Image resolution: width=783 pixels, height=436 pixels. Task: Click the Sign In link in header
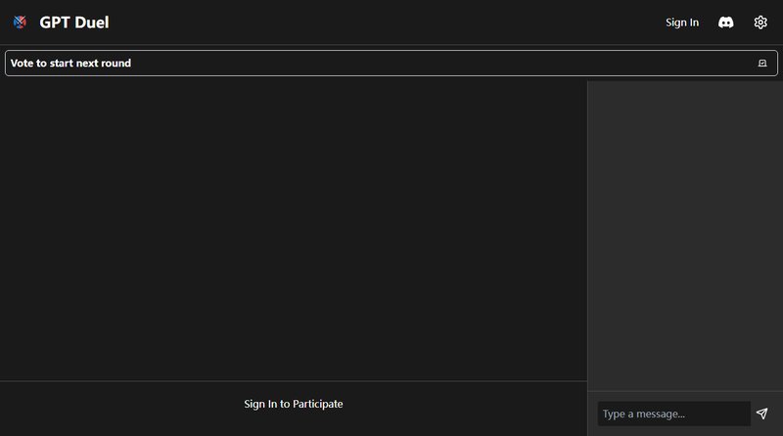(682, 22)
